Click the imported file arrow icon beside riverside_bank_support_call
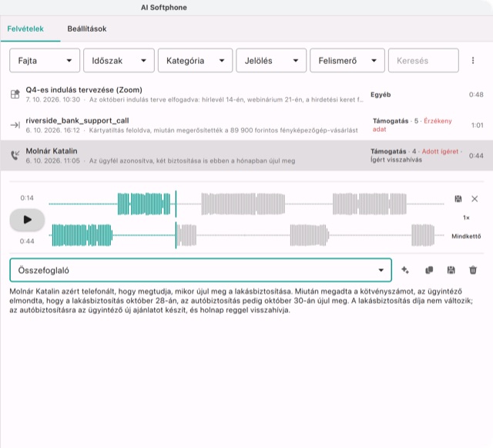 pyautogui.click(x=15, y=125)
